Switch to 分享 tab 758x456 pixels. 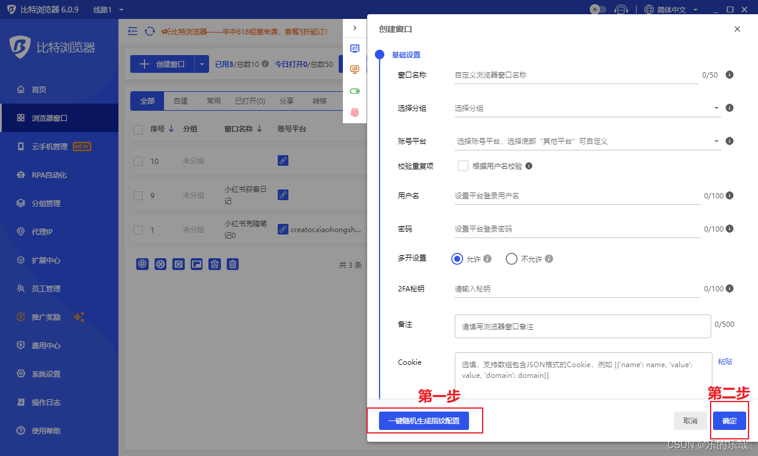tap(287, 101)
